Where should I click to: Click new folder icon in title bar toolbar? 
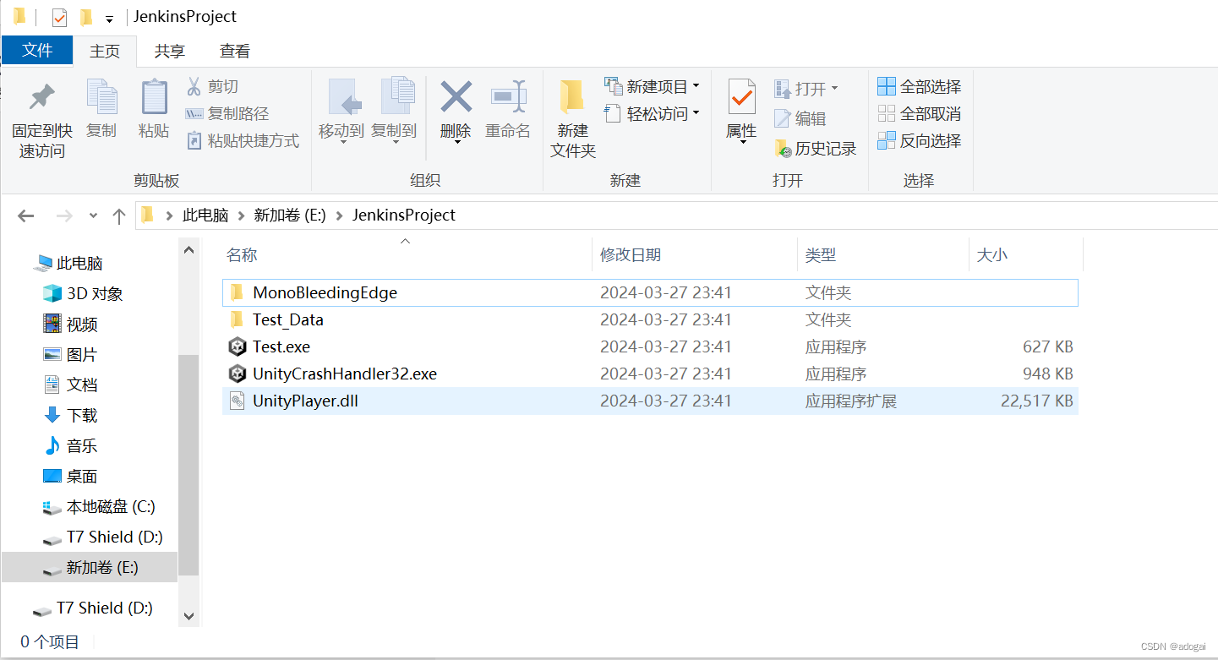(x=86, y=17)
